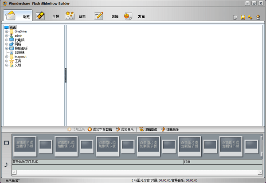266x183 pixels.
Task: Expand the 控制面板 (Control Panel) node
Action: click(7, 48)
